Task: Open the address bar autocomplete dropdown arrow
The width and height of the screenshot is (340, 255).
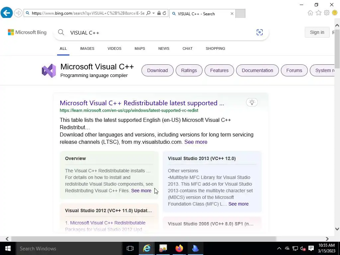Action: [153, 13]
